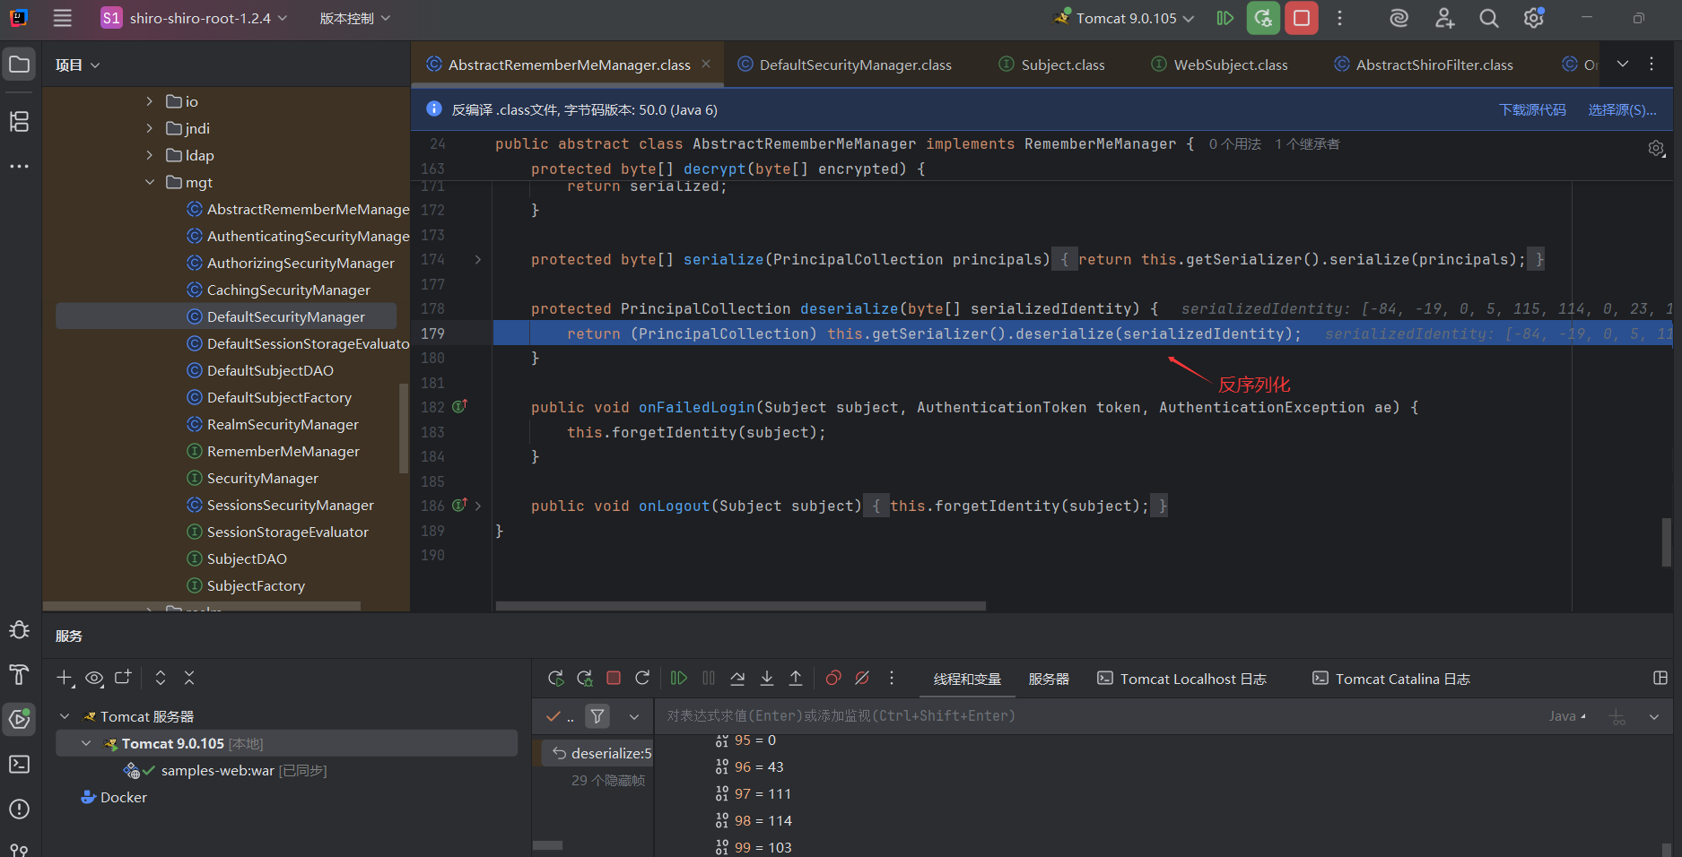Click the Step Over debug icon
The width and height of the screenshot is (1682, 857).
pyautogui.click(x=737, y=679)
